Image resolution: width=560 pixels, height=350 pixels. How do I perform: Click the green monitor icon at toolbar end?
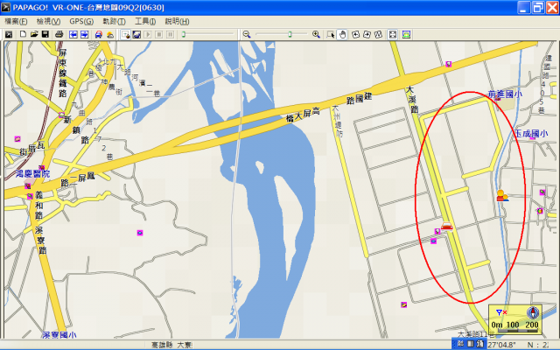(x=406, y=34)
